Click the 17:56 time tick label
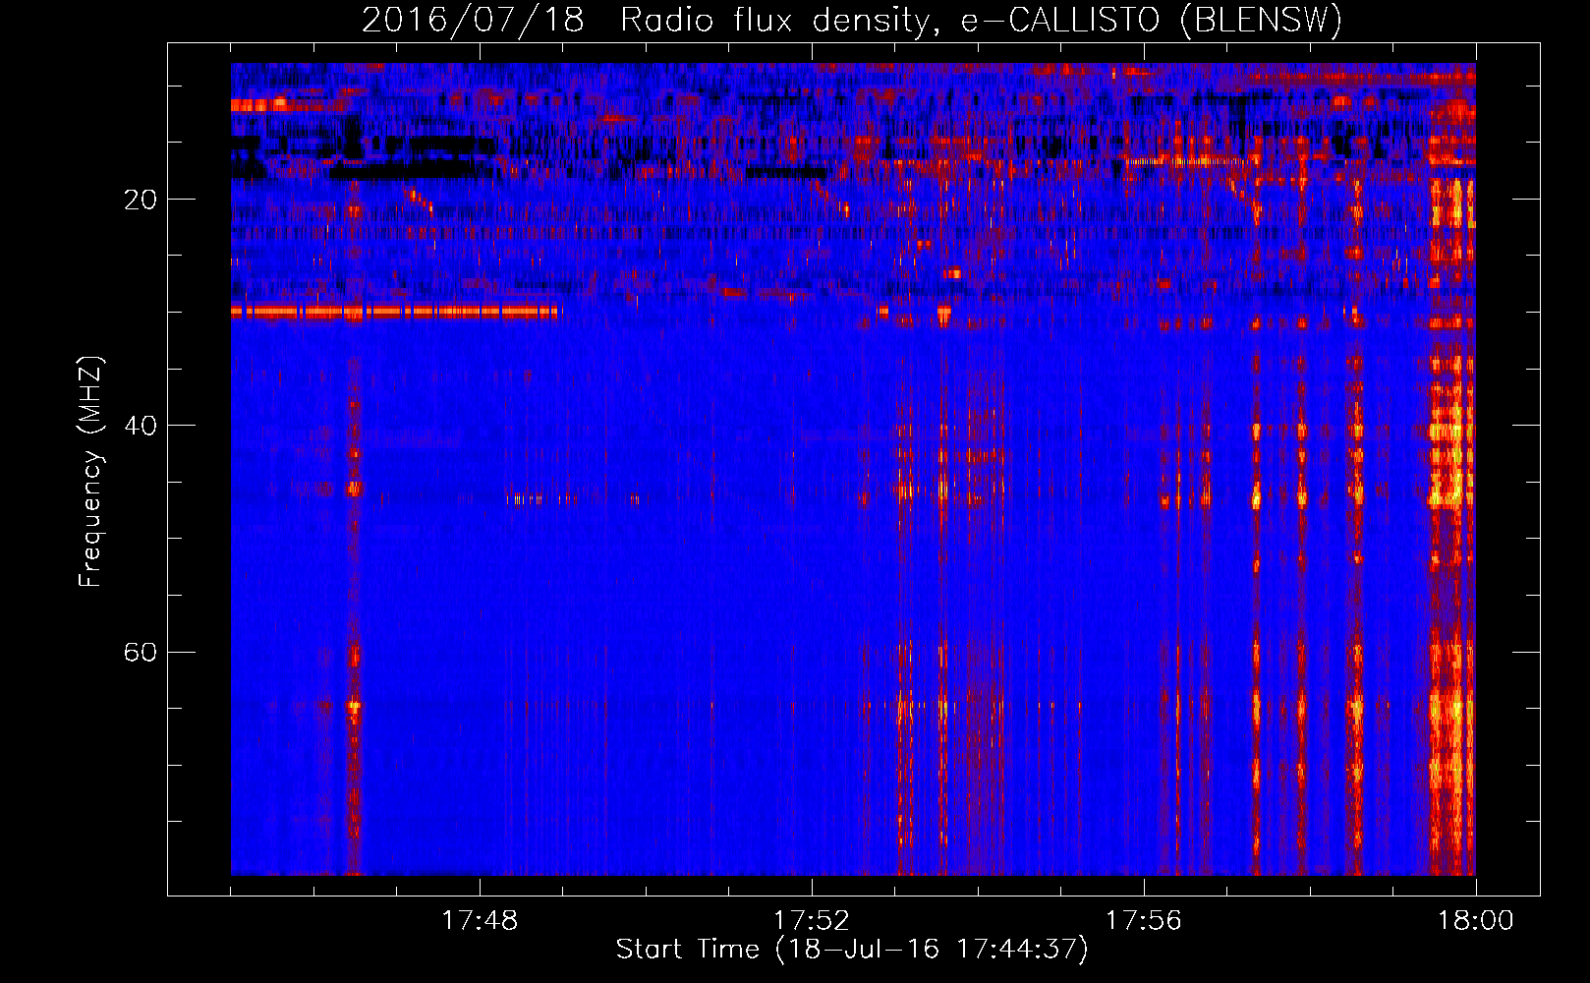Image resolution: width=1590 pixels, height=983 pixels. click(x=1143, y=921)
